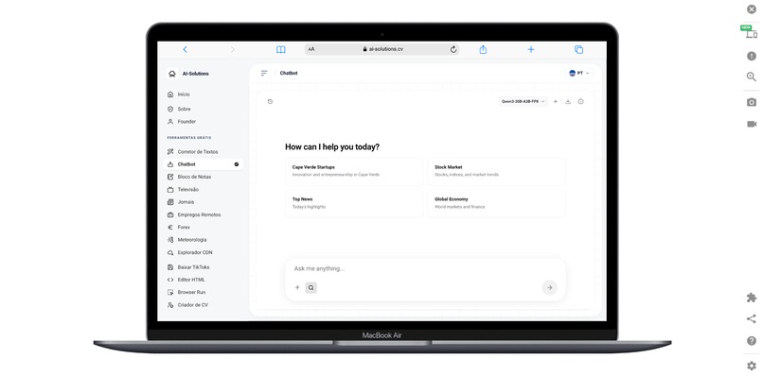
Task: Choose the Top News suggestion card
Action: (354, 203)
